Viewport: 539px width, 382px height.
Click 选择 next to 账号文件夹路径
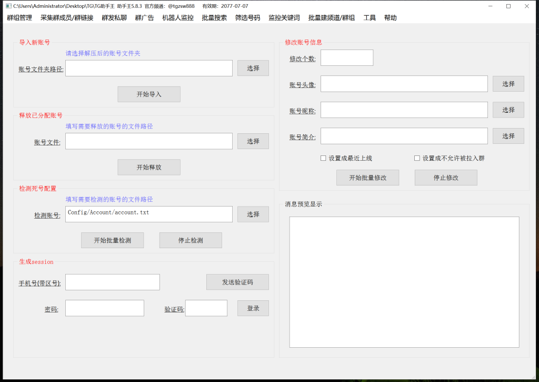click(253, 68)
